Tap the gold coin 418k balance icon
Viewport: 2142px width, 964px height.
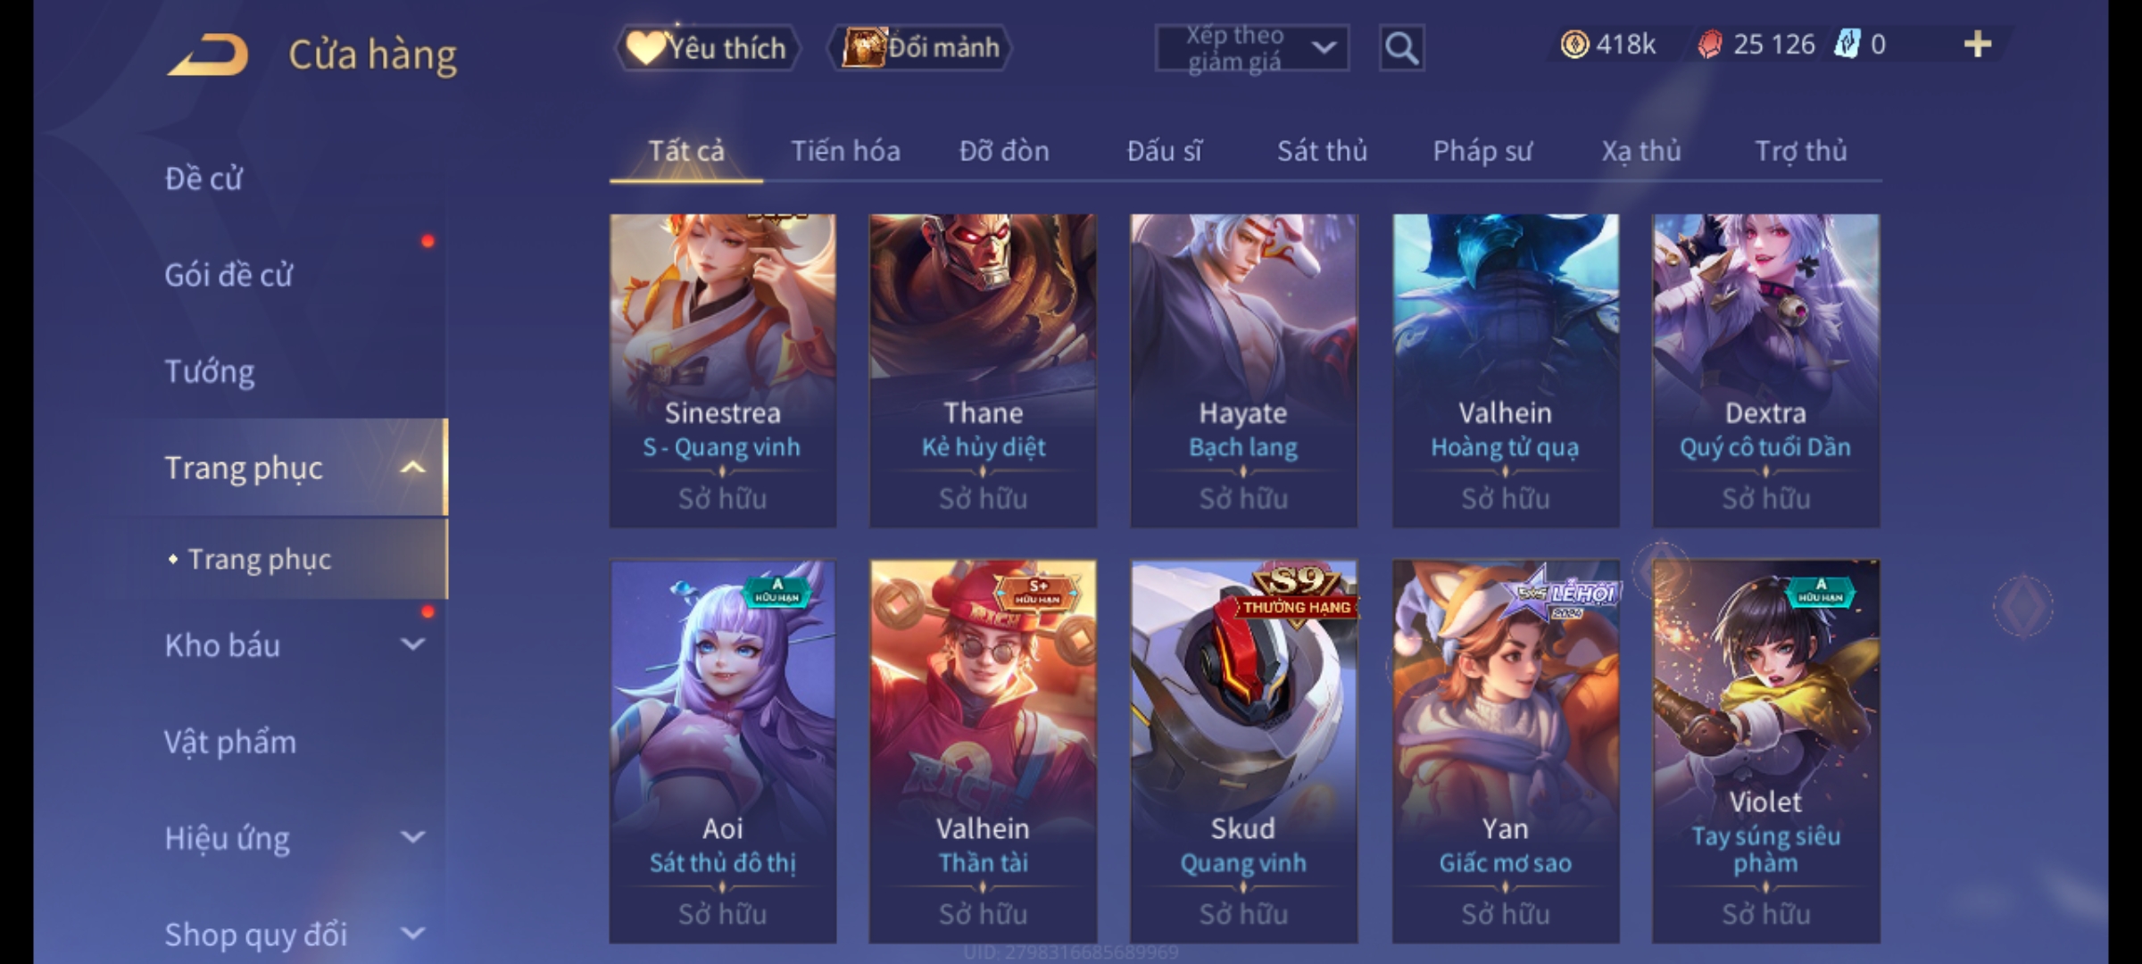pyautogui.click(x=1574, y=45)
